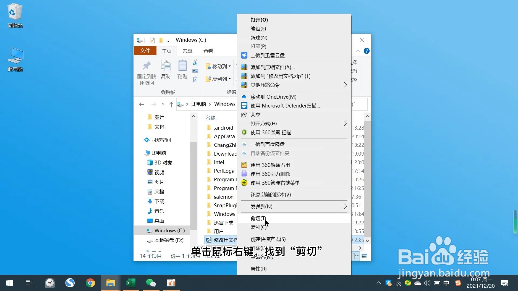Open the recent locations dropdown arrow

pos(163,104)
